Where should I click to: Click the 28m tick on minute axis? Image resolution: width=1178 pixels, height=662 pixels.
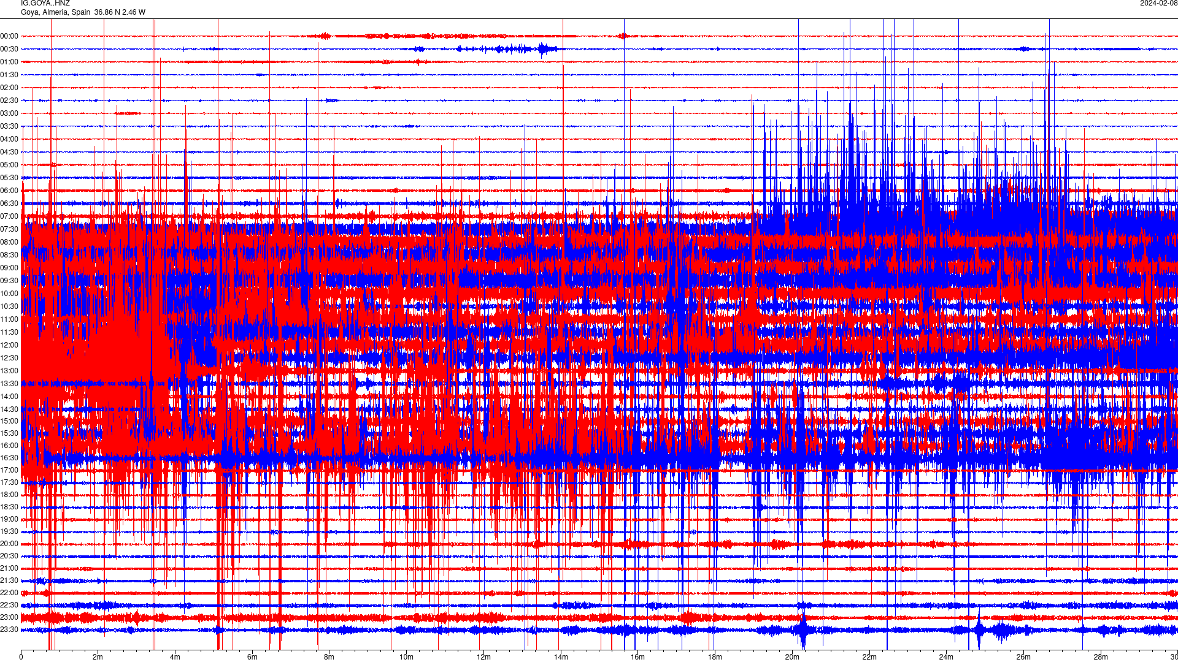coord(1101,657)
